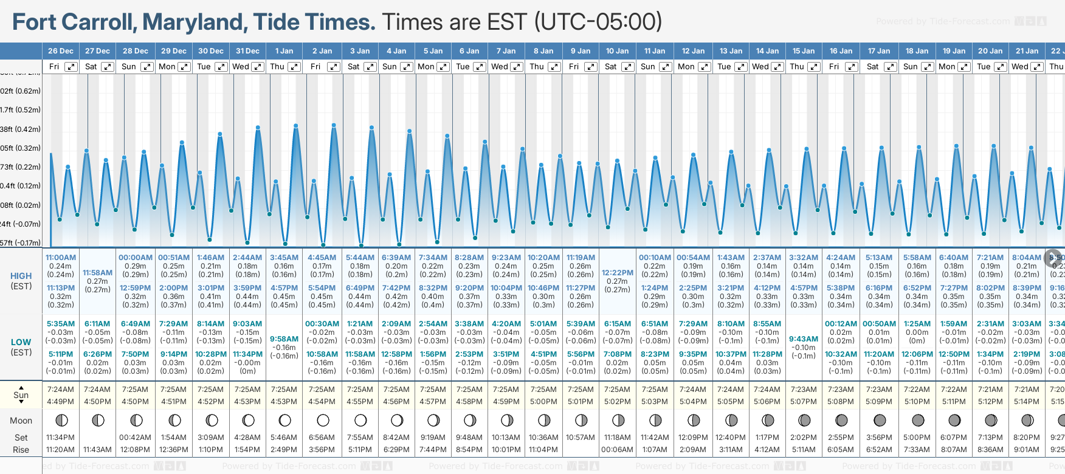Click the LOW (EST) row label
1065x474 pixels.
coord(21,347)
